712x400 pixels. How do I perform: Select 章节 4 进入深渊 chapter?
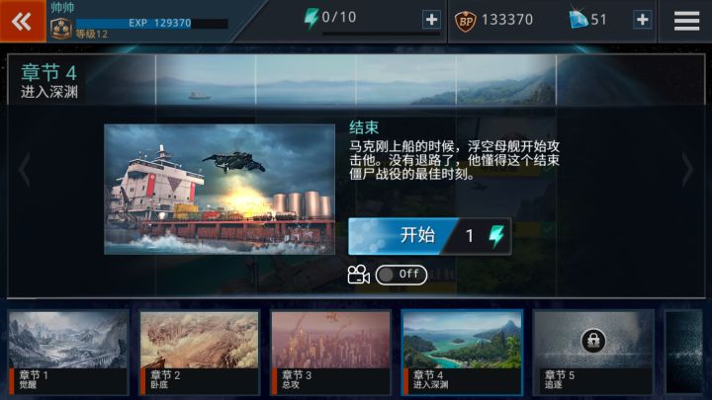(x=462, y=353)
